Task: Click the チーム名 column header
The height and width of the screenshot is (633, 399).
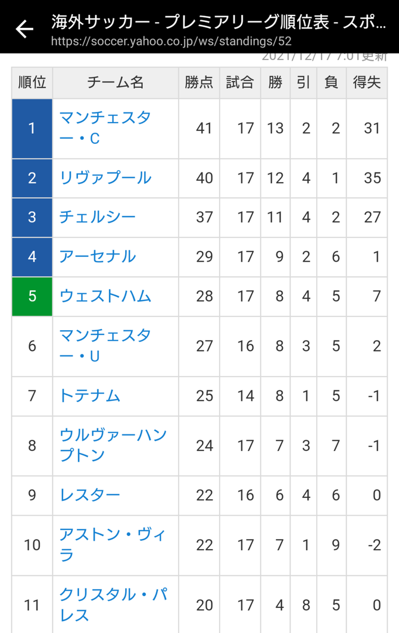Action: [115, 82]
